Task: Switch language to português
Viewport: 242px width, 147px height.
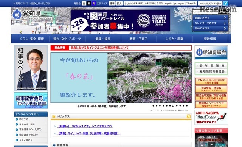Action: (179, 3)
